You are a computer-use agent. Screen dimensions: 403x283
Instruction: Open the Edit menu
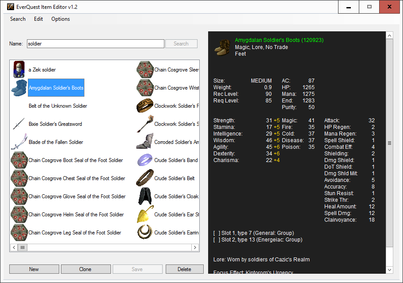[38, 19]
